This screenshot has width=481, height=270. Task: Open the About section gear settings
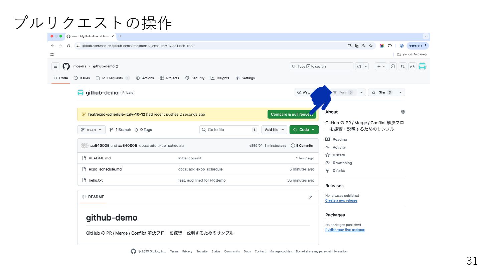click(x=403, y=112)
